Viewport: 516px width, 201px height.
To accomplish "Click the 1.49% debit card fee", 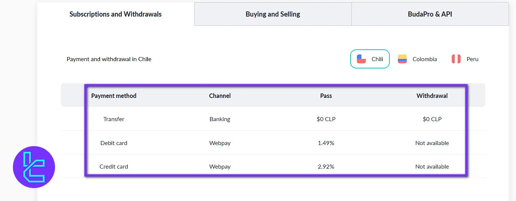I will coord(326,143).
